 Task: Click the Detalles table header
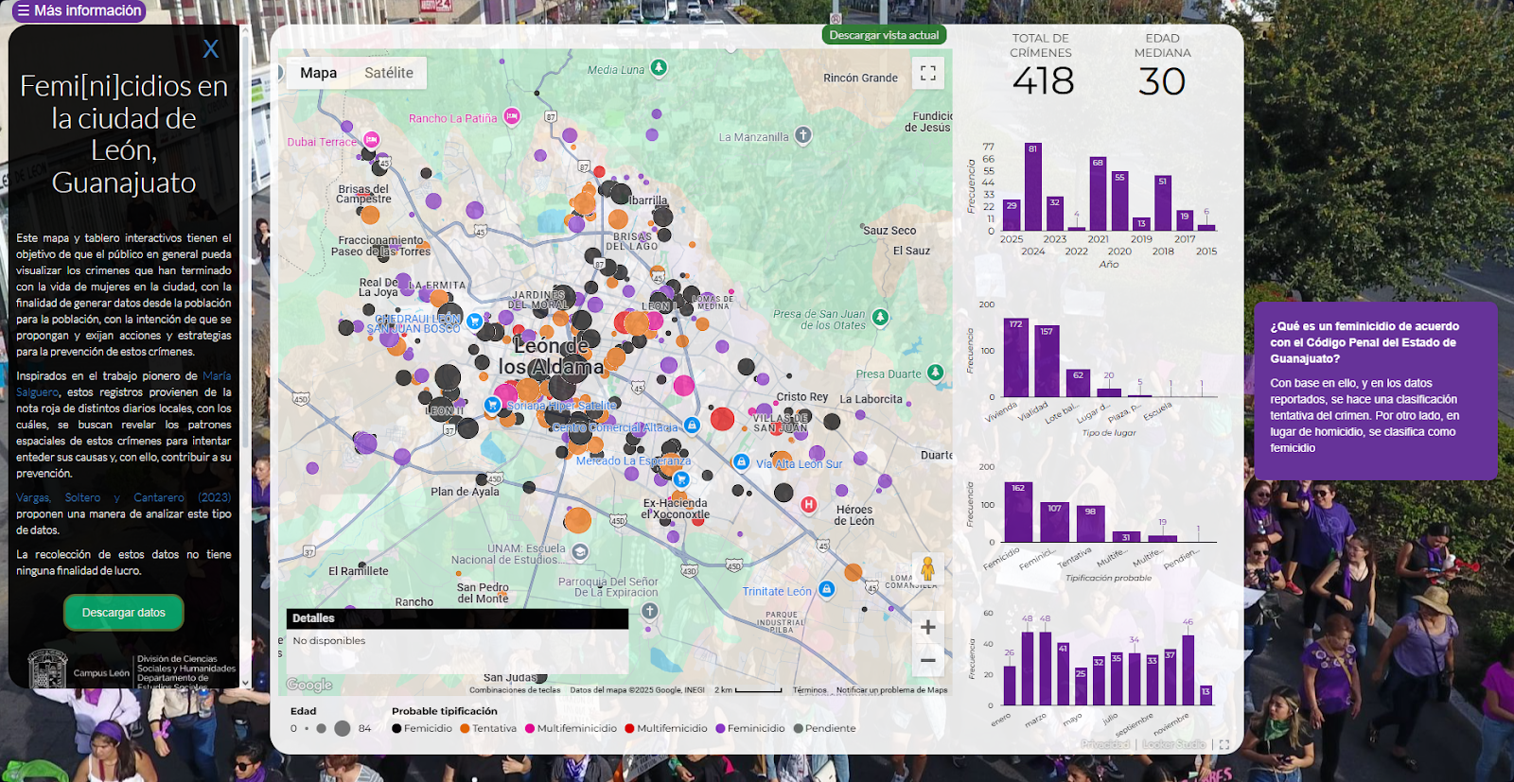pos(457,618)
